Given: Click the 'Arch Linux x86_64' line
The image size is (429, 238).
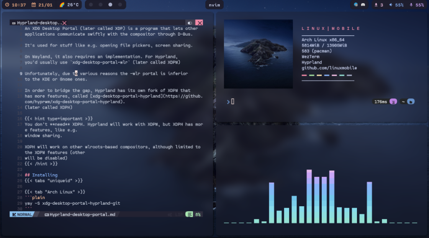Looking at the screenshot, I should pyautogui.click(x=323, y=40).
